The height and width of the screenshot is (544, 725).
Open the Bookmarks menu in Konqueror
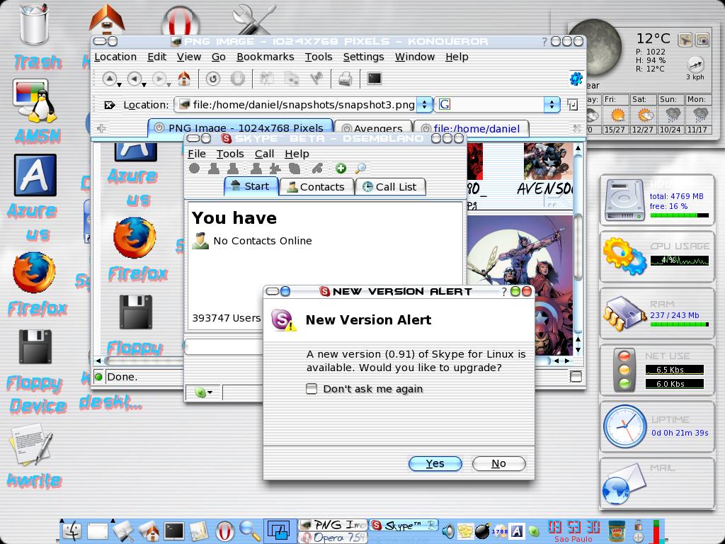click(266, 57)
